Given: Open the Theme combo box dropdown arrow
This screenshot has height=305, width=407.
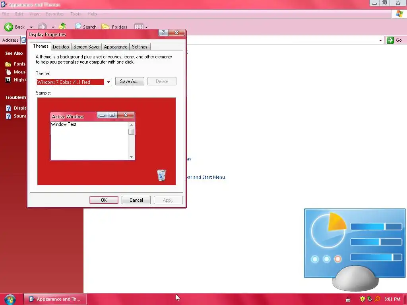Looking at the screenshot, I should tap(108, 82).
